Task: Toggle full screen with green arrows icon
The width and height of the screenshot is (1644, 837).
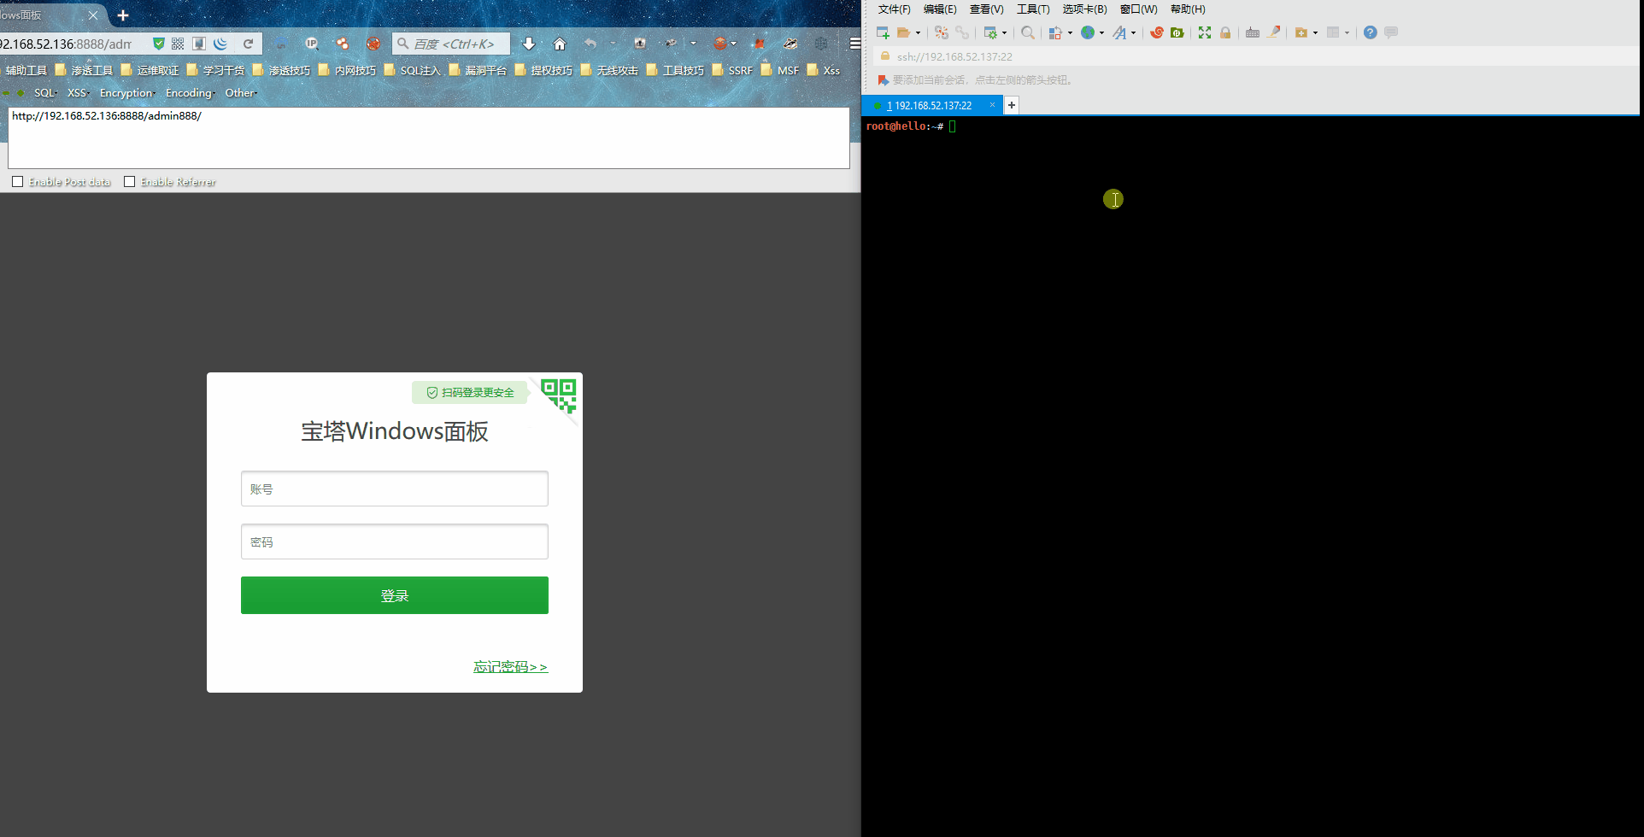Action: [x=1205, y=32]
